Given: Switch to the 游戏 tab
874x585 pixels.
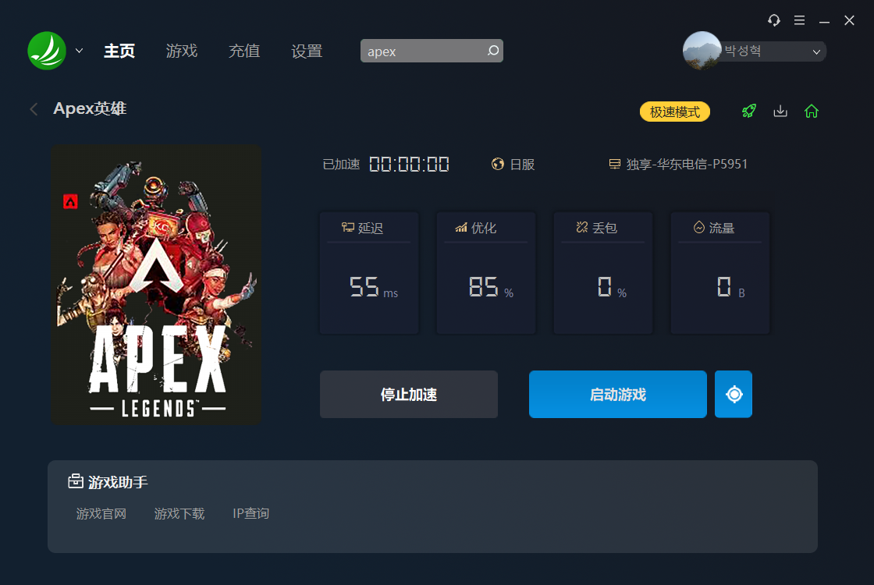Looking at the screenshot, I should [182, 51].
